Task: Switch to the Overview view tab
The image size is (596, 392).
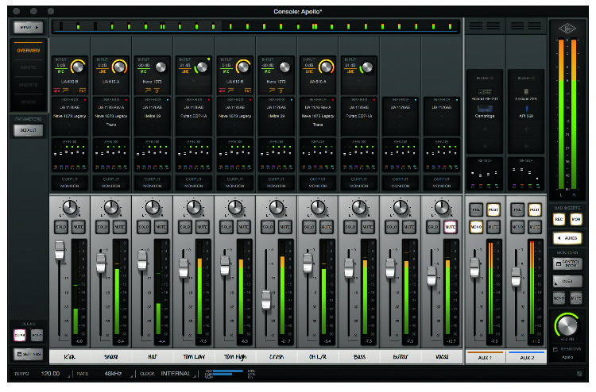Action: [x=26, y=51]
